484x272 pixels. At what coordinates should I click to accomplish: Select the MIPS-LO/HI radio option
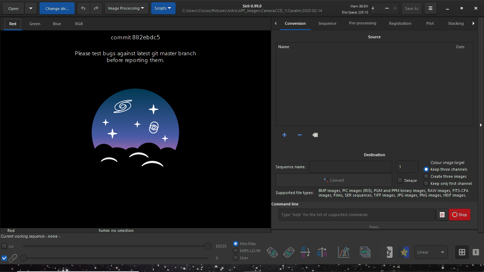[x=236, y=251]
